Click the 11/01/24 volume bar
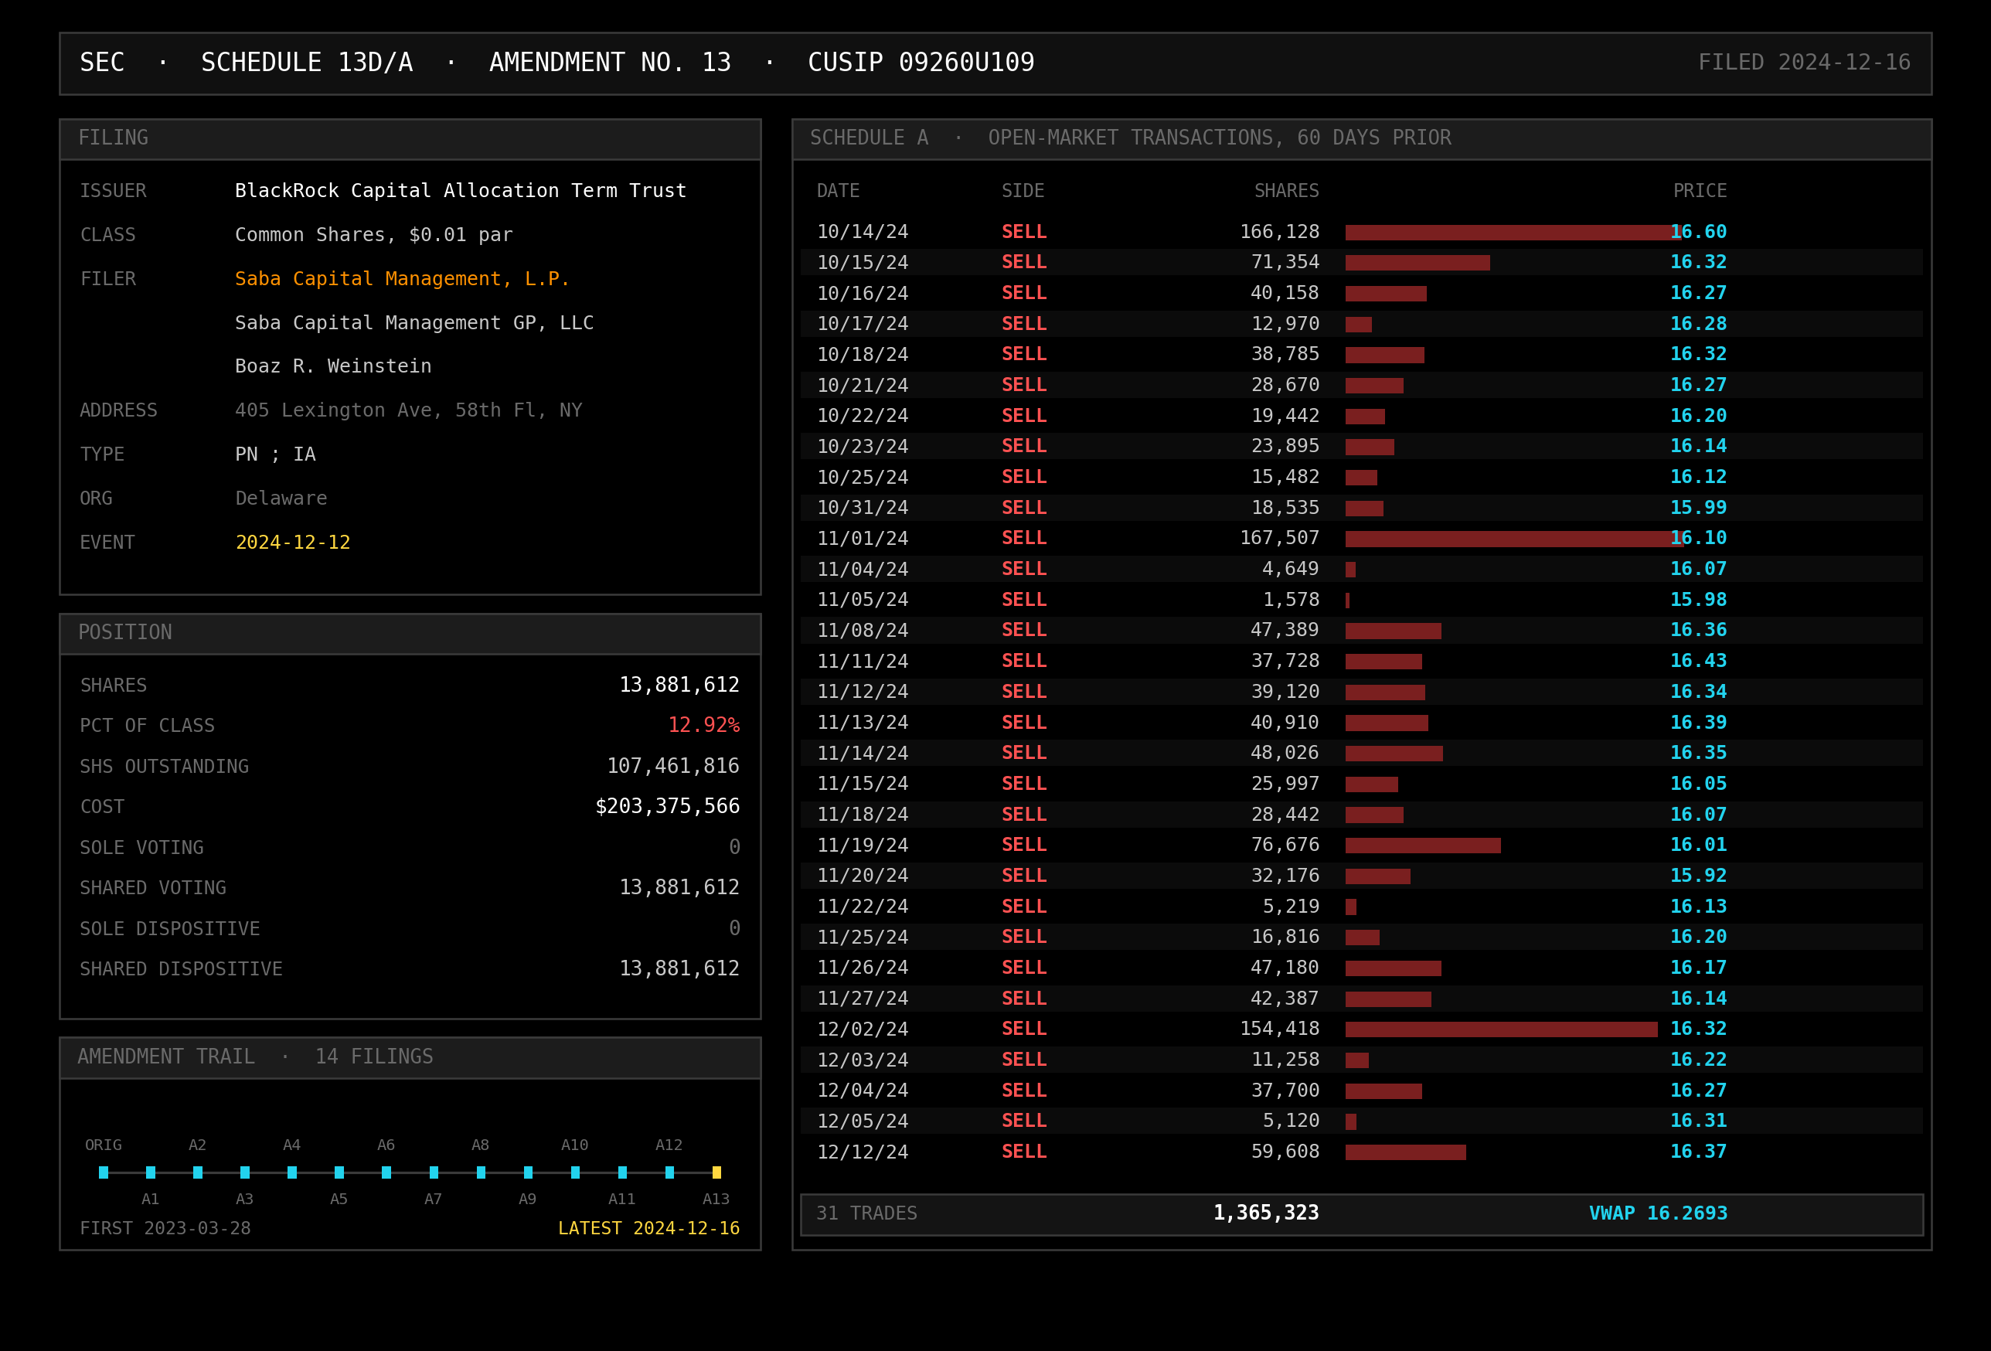Viewport: 1991px width, 1351px height. [x=1515, y=538]
